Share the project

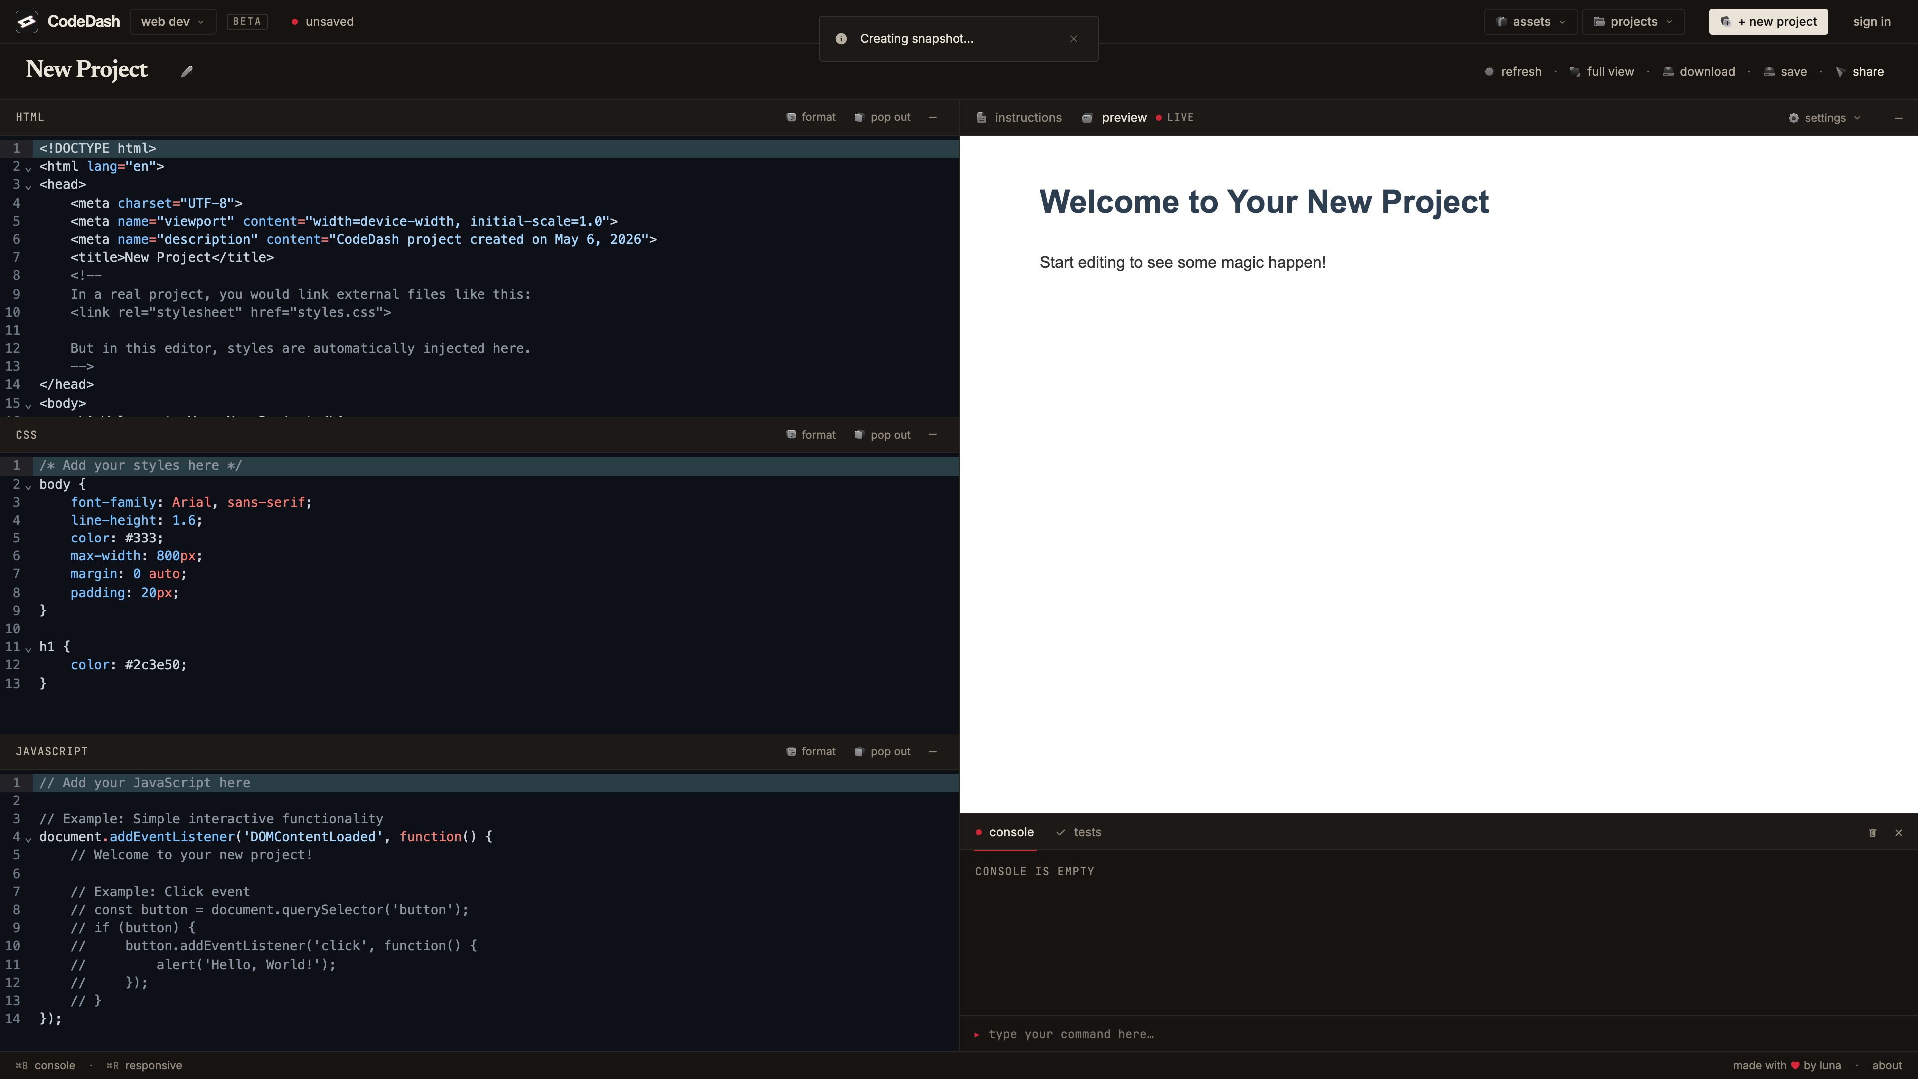pos(1859,71)
